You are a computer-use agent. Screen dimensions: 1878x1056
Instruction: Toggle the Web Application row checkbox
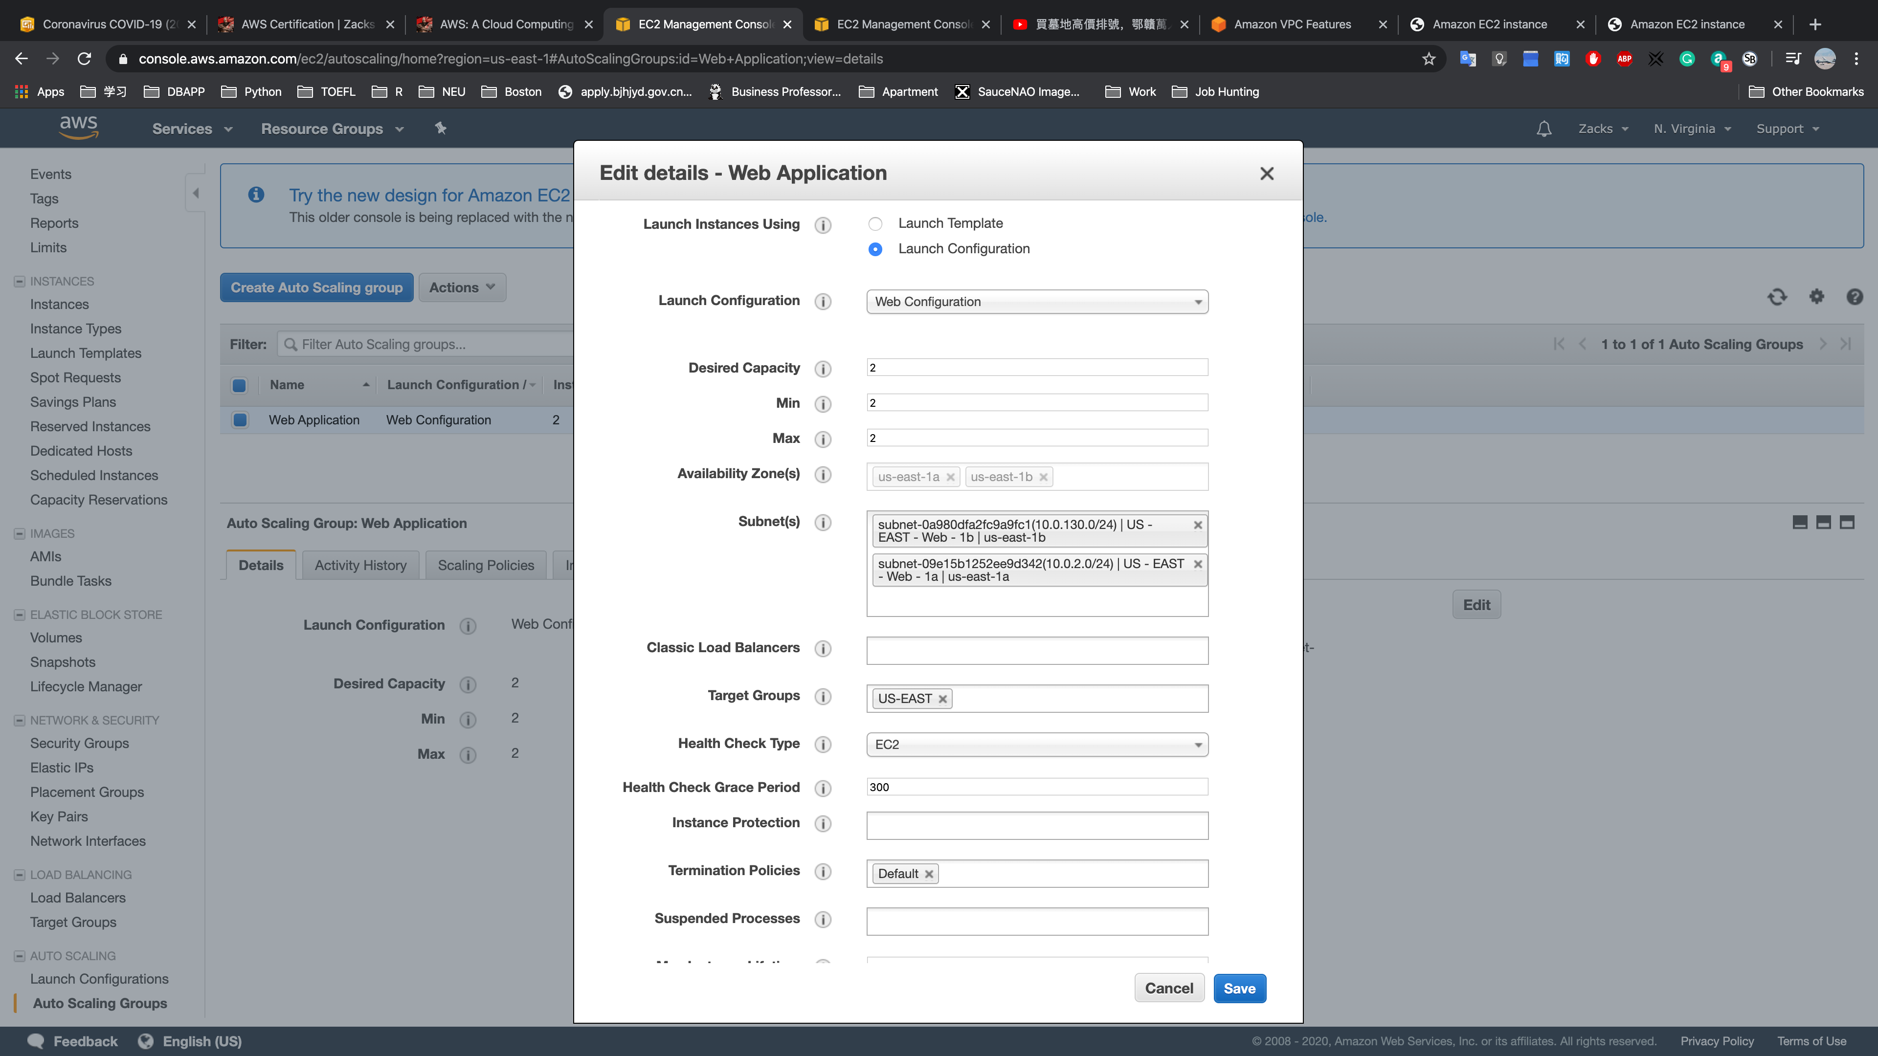(239, 420)
